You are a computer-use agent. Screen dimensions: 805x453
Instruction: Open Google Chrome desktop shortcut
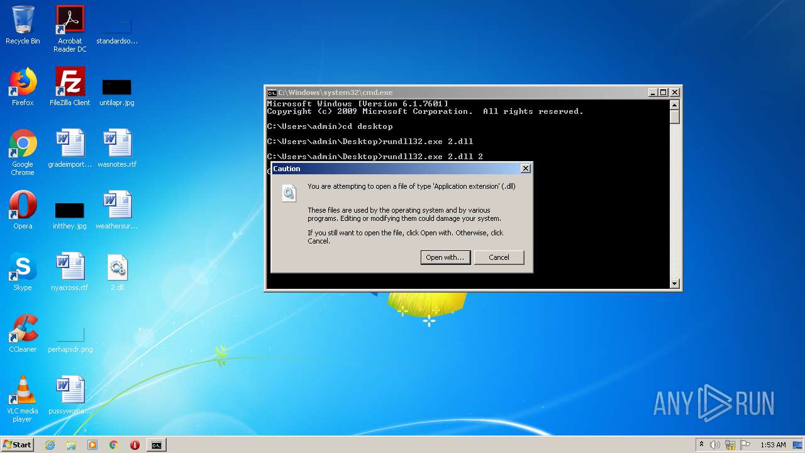tap(23, 152)
